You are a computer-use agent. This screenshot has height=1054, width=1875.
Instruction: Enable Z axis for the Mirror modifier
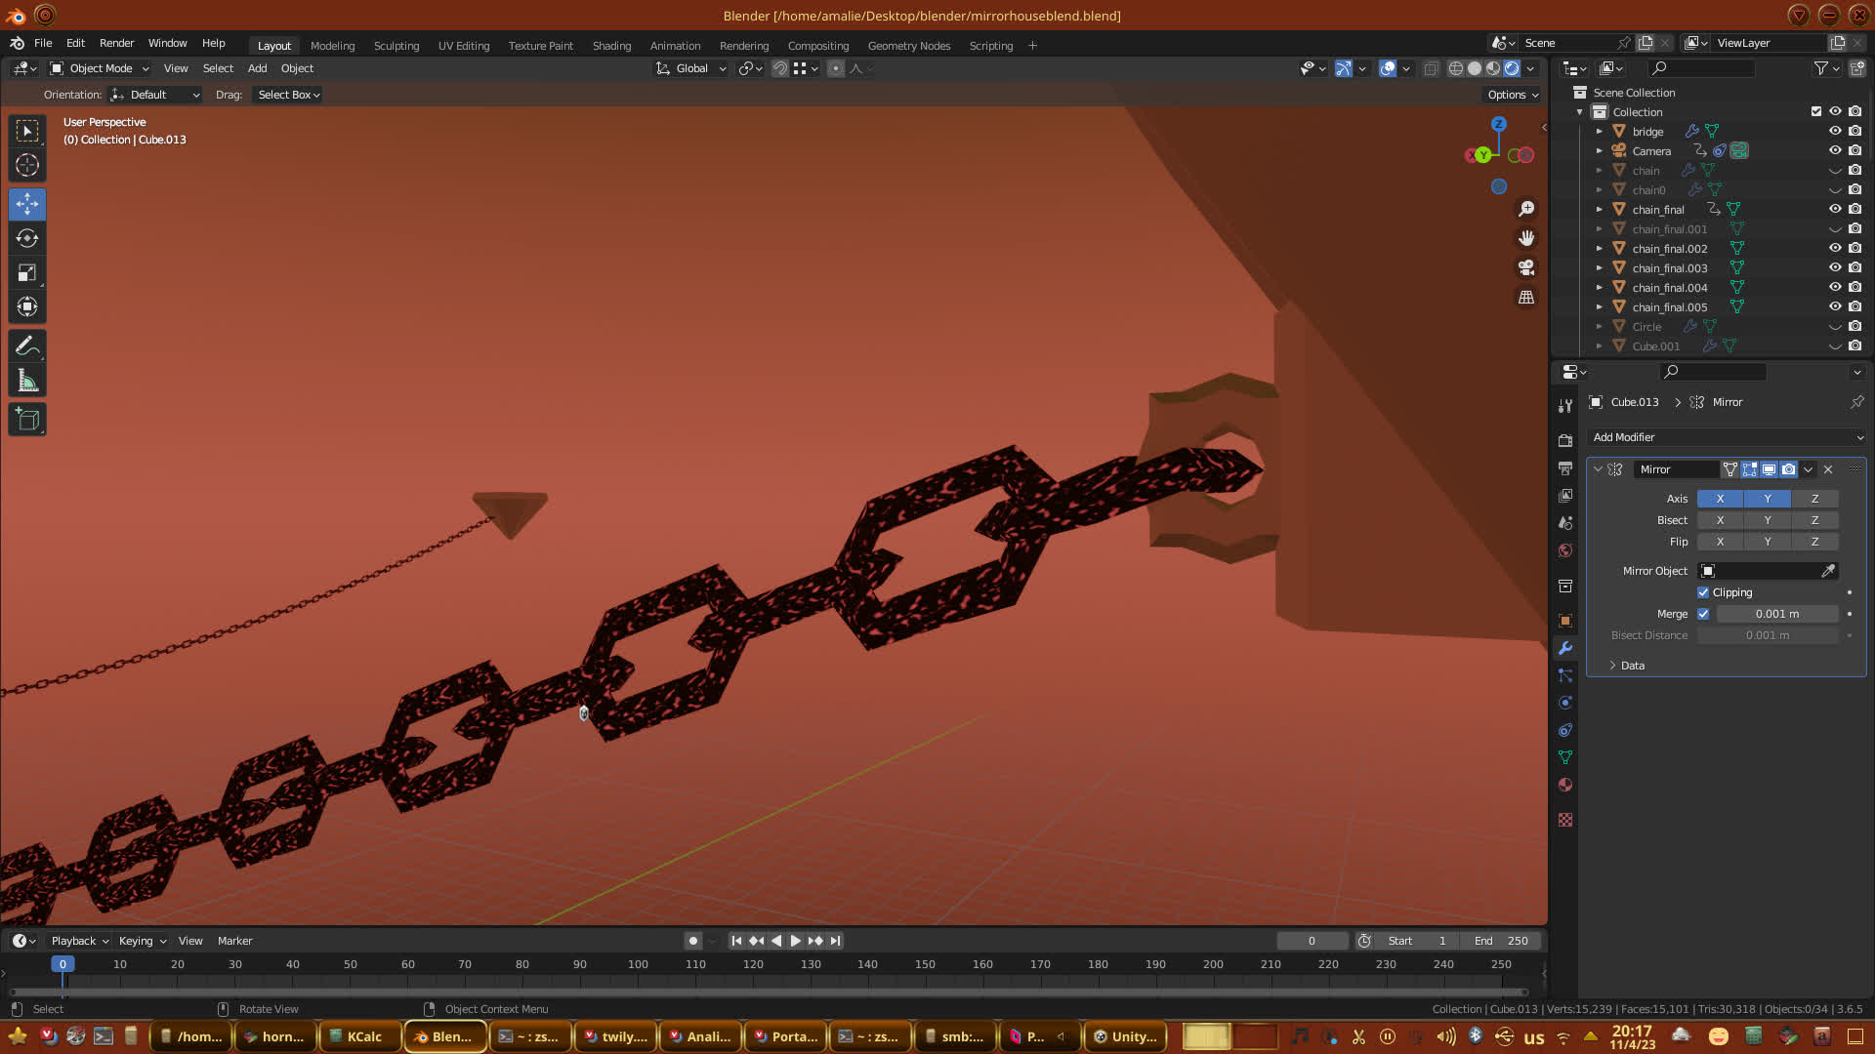1814,499
